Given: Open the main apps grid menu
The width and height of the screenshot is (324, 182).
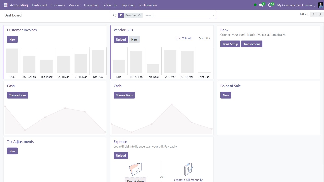Looking at the screenshot, I should 6,5.
